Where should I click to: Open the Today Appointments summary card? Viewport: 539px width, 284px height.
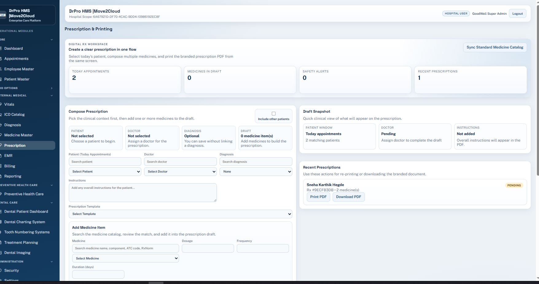tap(125, 80)
